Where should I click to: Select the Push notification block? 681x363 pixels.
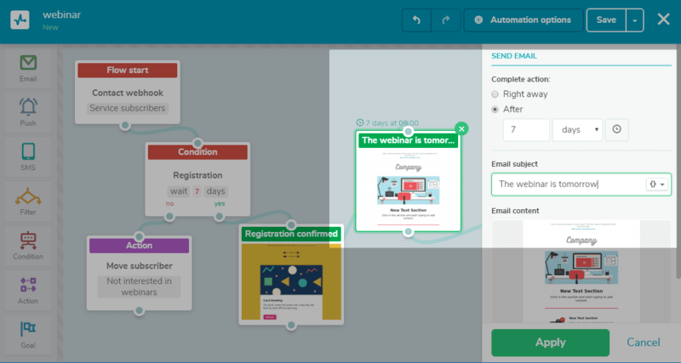pyautogui.click(x=28, y=113)
